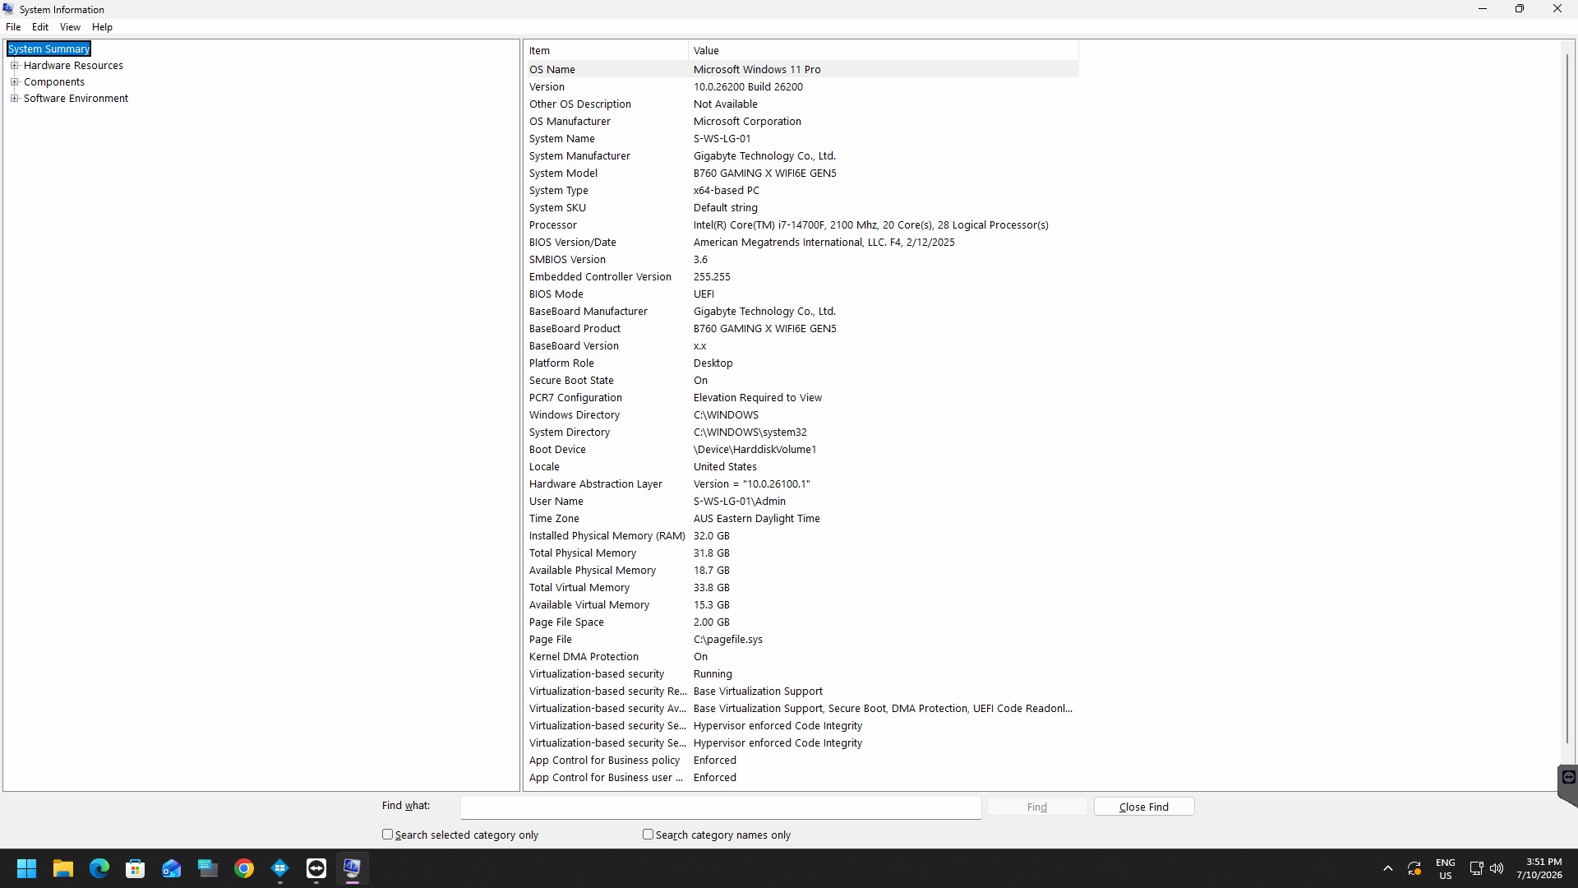This screenshot has height=888, width=1578.
Task: Open the TeamViewer side panel tab
Action: 1567,784
